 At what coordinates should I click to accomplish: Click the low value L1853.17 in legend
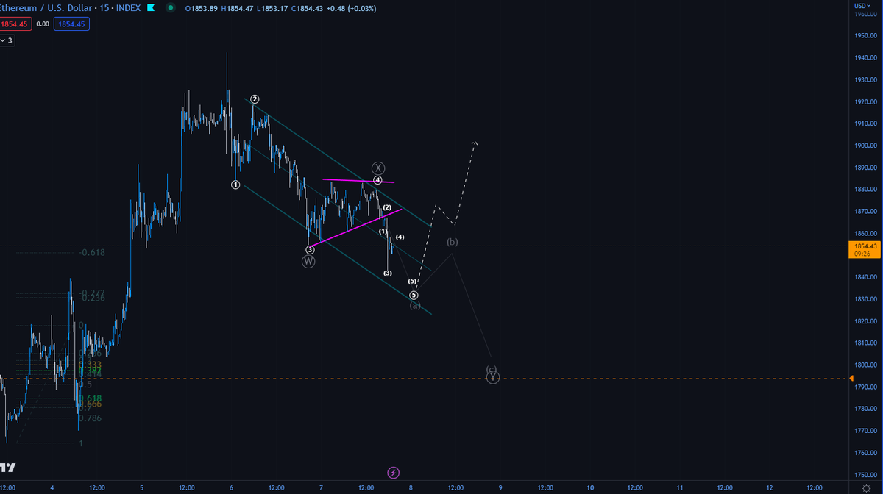tap(272, 8)
